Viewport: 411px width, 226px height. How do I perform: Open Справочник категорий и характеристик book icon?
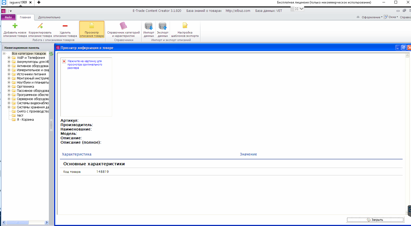pos(123,26)
